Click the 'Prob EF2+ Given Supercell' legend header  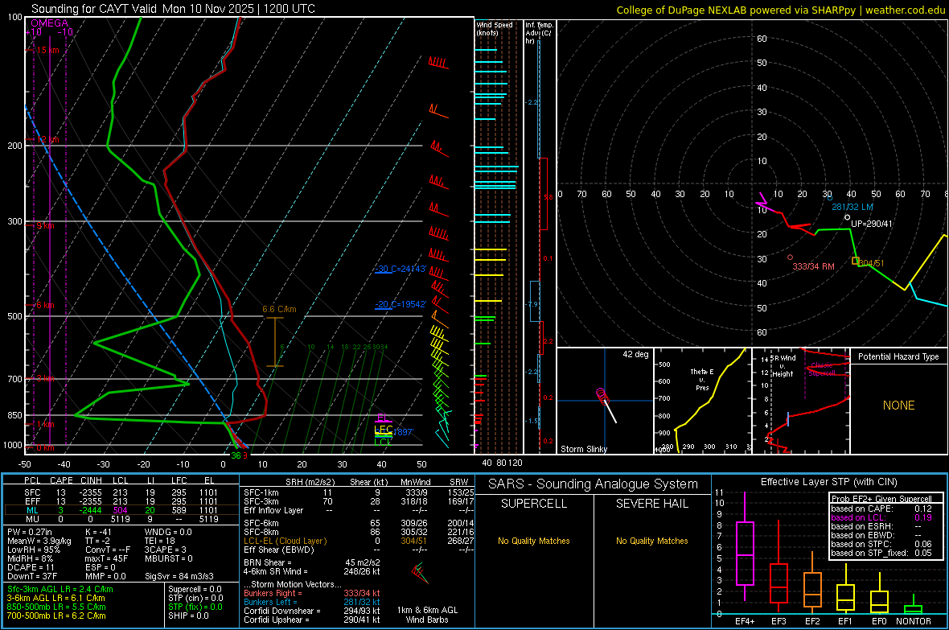point(881,499)
